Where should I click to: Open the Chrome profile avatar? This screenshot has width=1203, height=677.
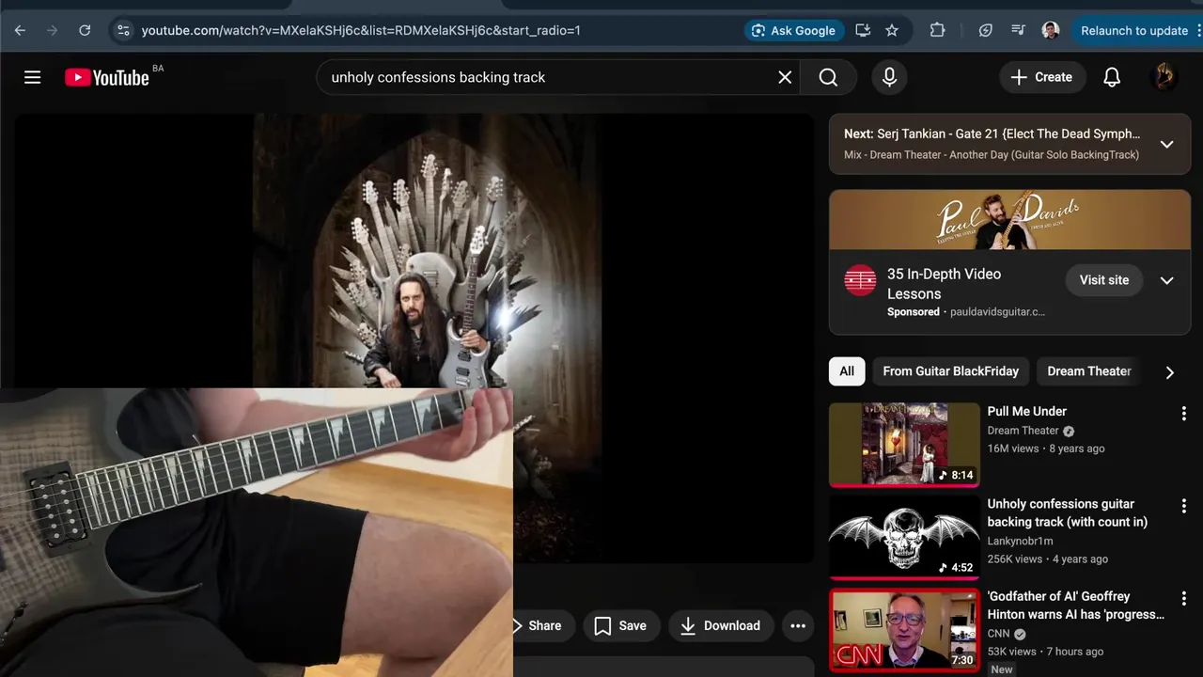(x=1051, y=30)
